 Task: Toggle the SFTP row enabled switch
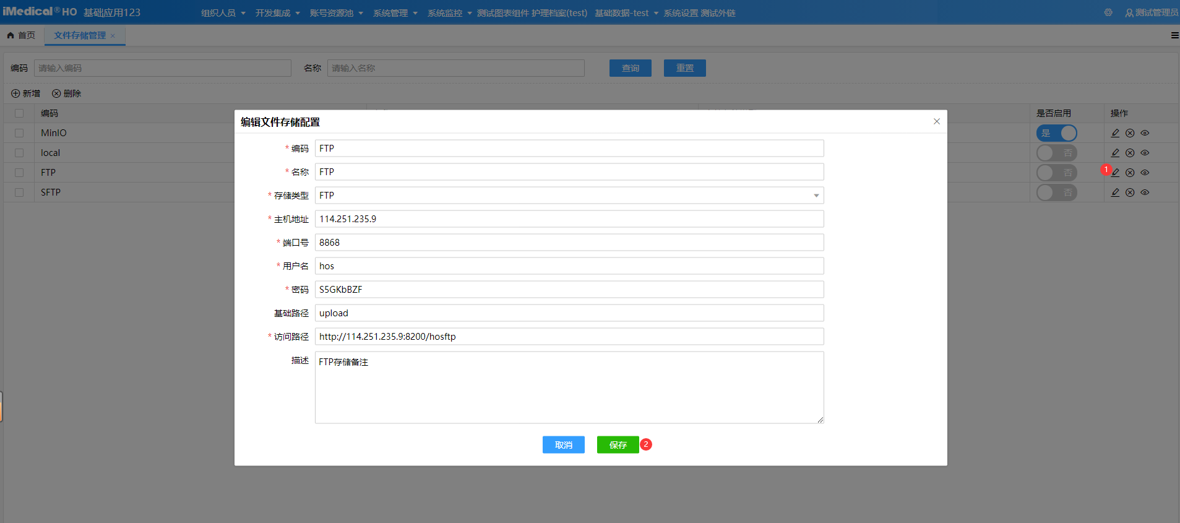pyautogui.click(x=1057, y=192)
